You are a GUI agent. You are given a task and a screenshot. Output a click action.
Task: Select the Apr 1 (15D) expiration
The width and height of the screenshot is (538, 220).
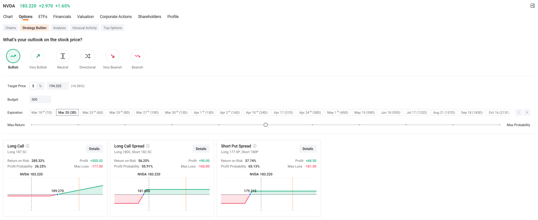(x=204, y=112)
